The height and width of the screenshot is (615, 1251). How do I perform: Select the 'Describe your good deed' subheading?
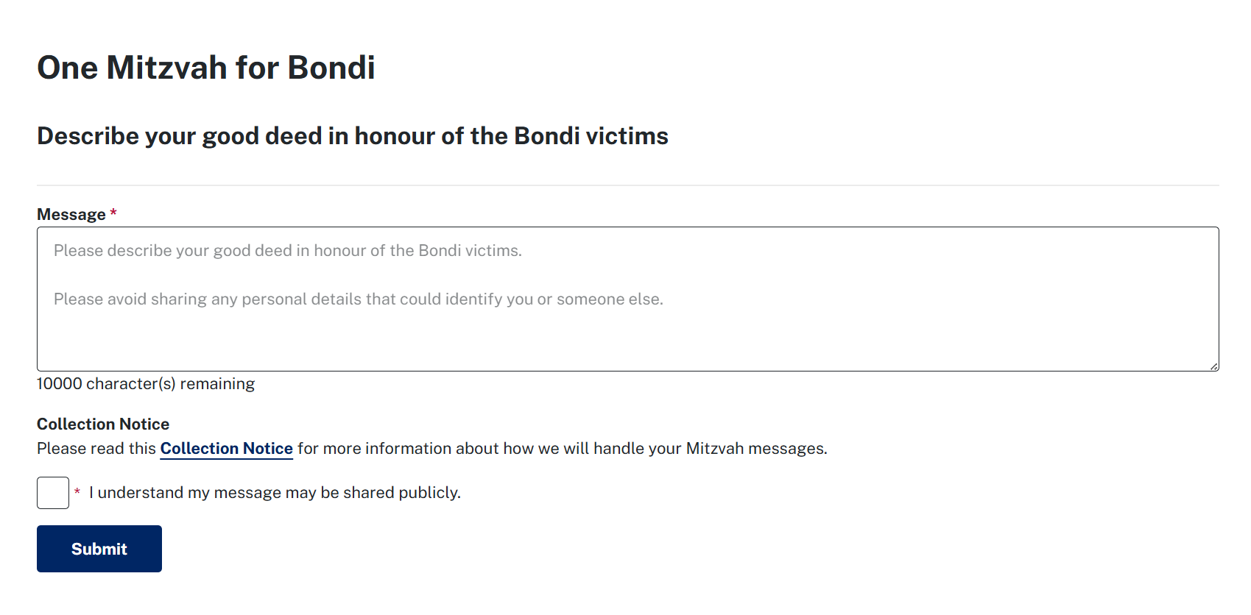352,135
